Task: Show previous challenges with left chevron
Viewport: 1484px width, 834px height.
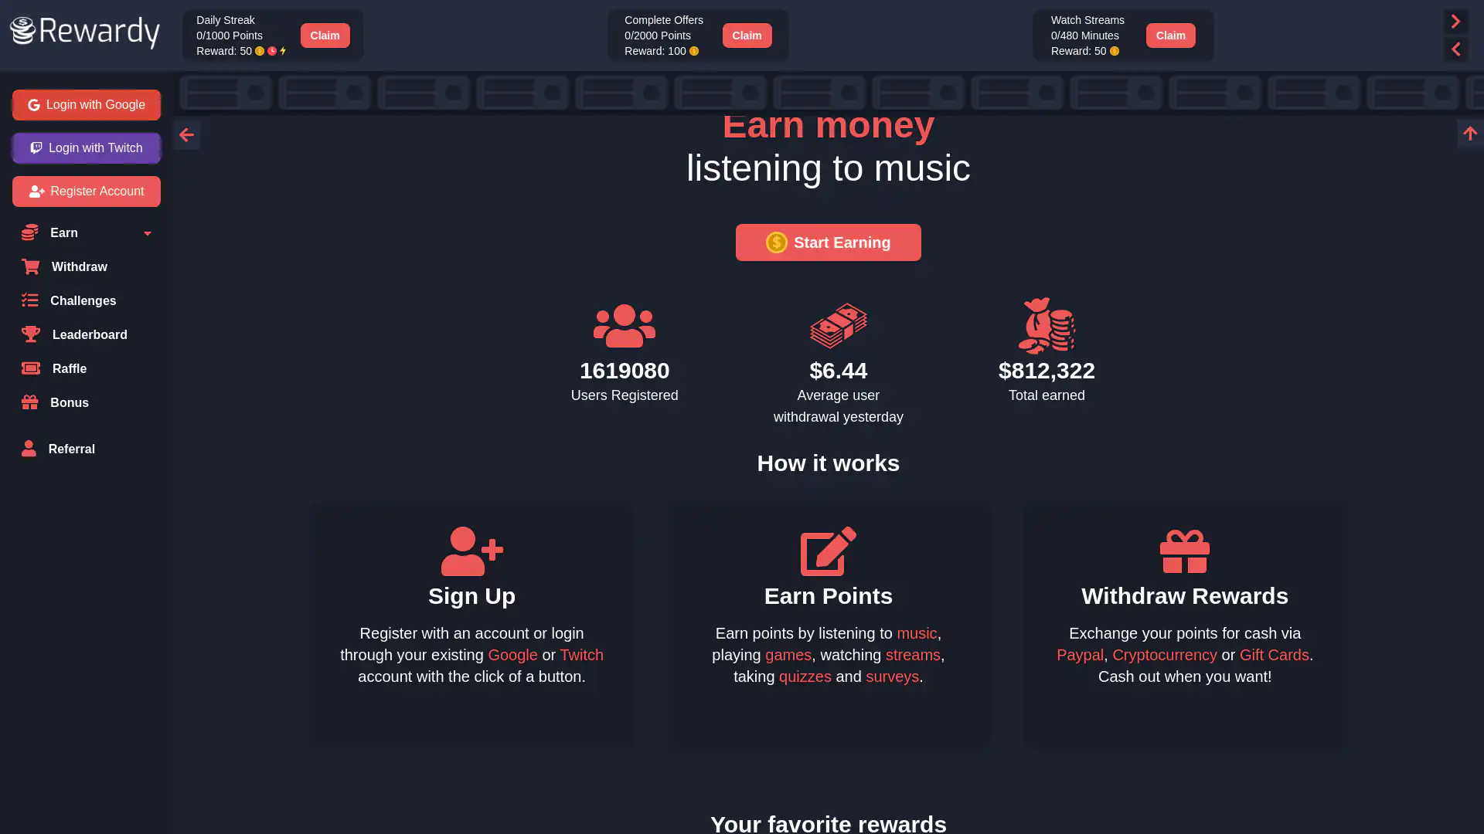Action: (x=1455, y=49)
